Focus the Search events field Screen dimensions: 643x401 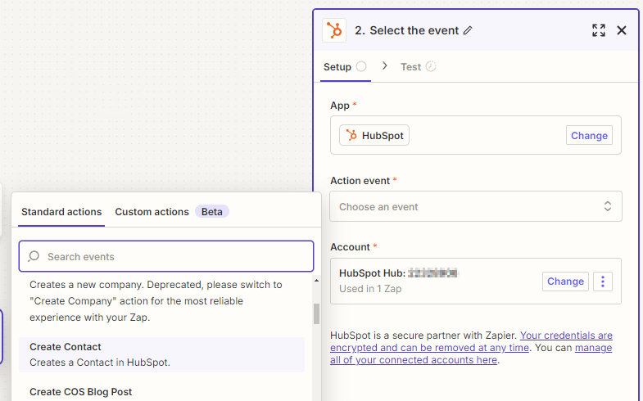(166, 256)
